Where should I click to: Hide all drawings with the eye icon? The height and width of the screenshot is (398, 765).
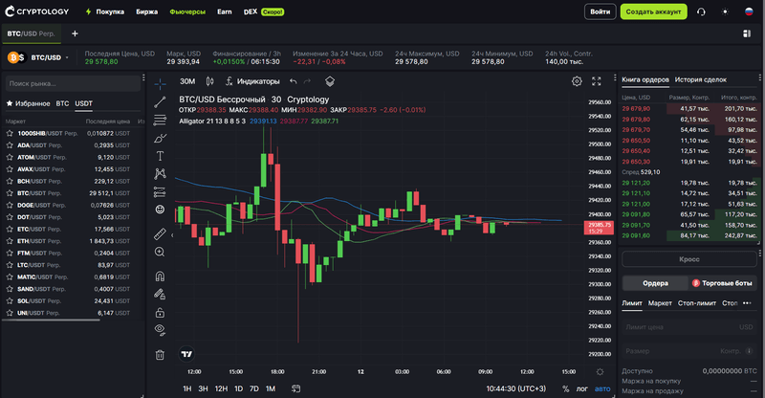pyautogui.click(x=160, y=330)
